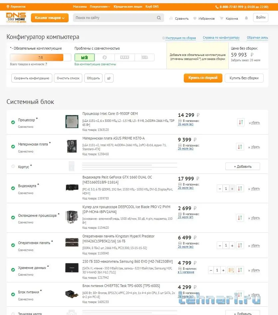This screenshot has width=278, height=315.
Task: Open Kingston HyperX Predator product title
Action: pos(119,238)
